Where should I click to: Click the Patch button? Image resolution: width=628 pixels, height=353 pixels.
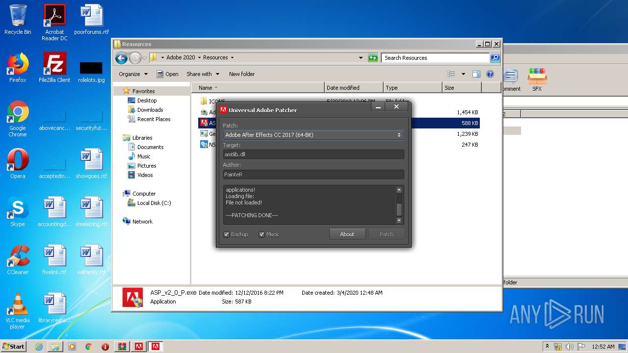[387, 234]
